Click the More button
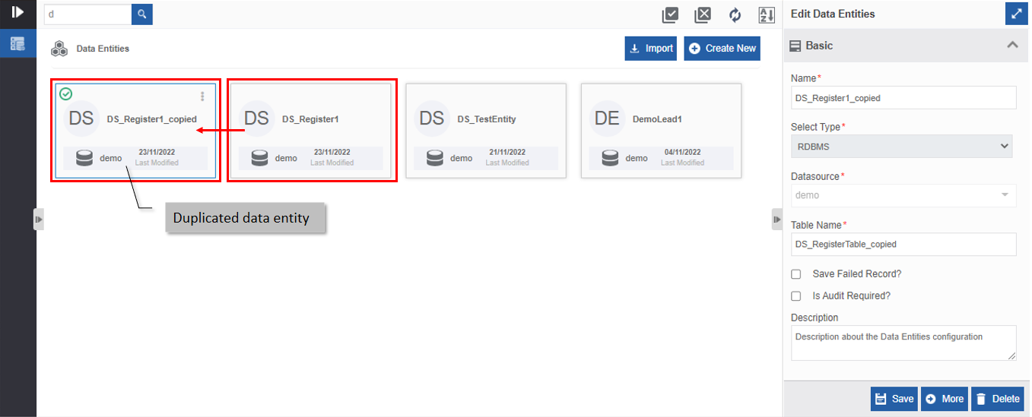Screen dimensions: 1032x417 click(x=945, y=399)
